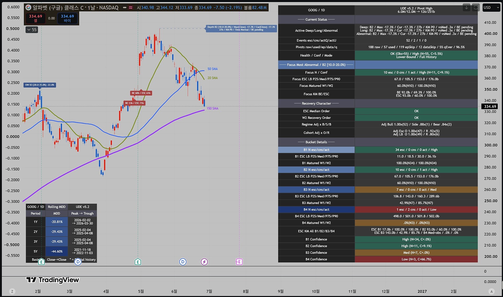The image size is (503, 297).
Task: Click the upcoming earnings marker near August
Action: (239, 262)
